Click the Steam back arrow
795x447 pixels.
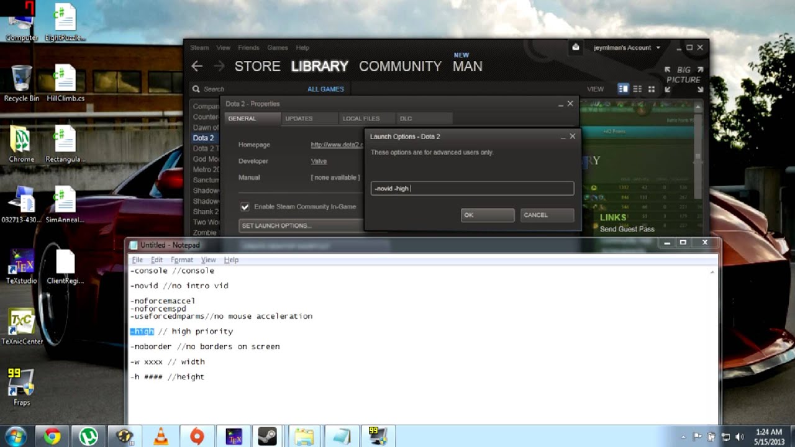(x=197, y=66)
